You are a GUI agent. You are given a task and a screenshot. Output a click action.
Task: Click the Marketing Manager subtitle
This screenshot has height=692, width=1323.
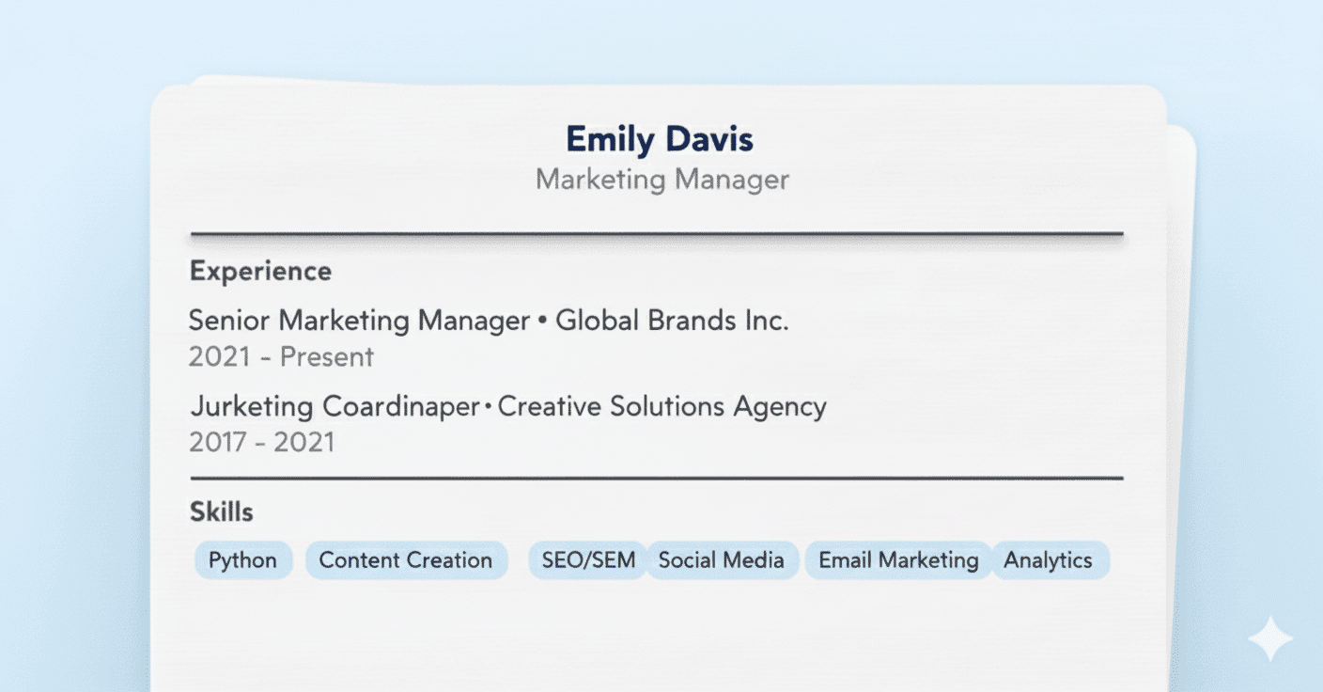pyautogui.click(x=662, y=179)
